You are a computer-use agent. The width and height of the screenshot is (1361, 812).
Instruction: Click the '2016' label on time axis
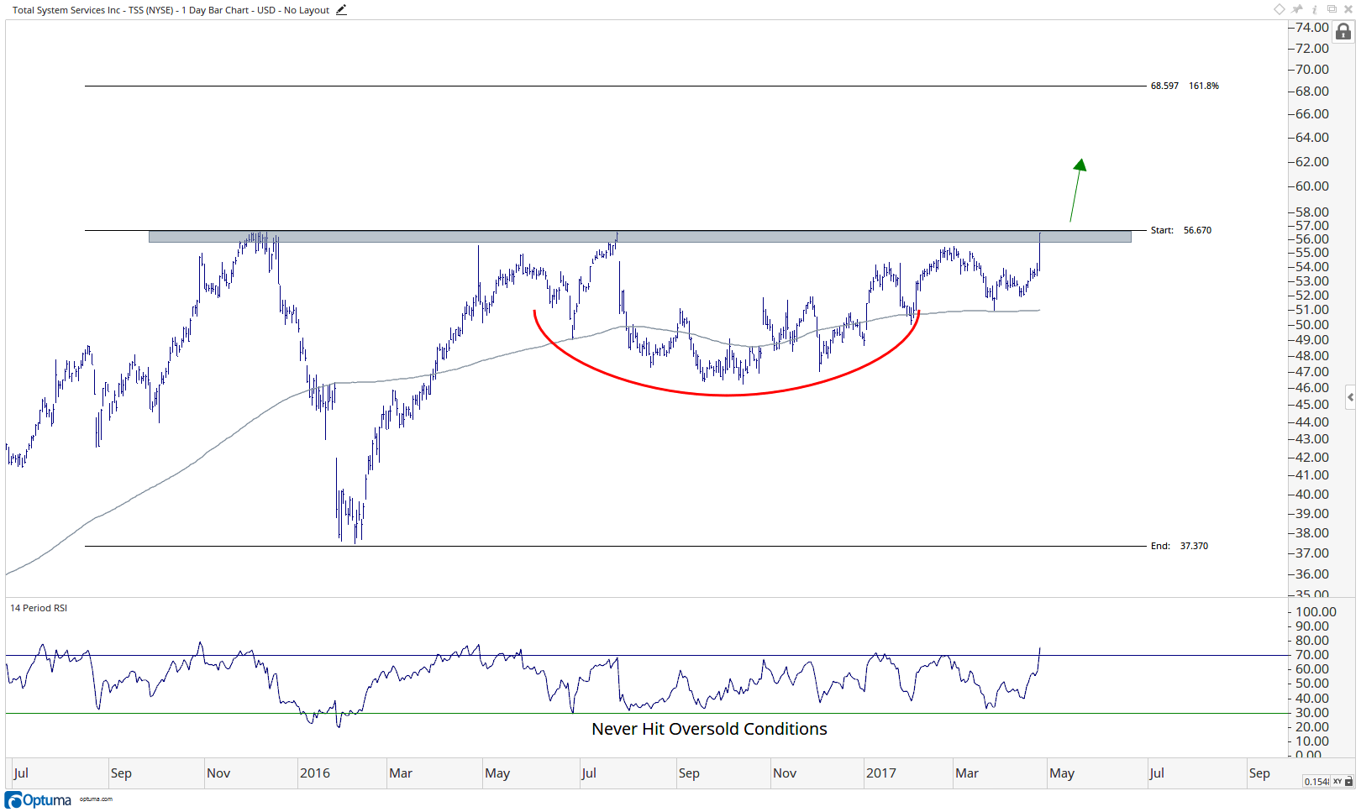315,773
